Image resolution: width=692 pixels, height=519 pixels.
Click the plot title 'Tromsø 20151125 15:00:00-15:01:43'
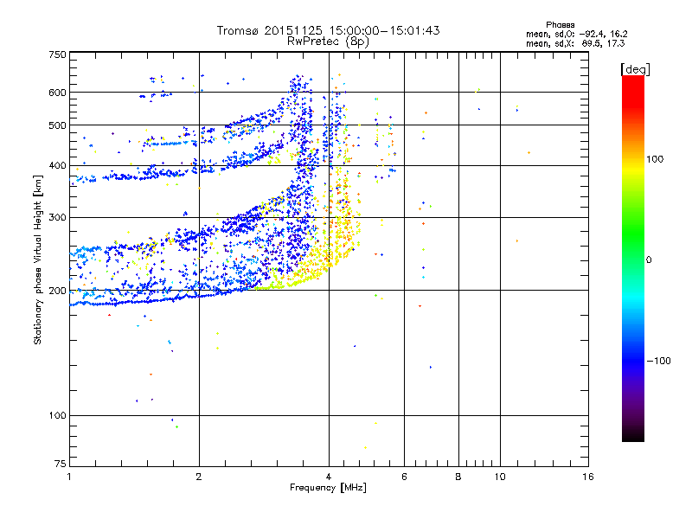click(x=328, y=30)
